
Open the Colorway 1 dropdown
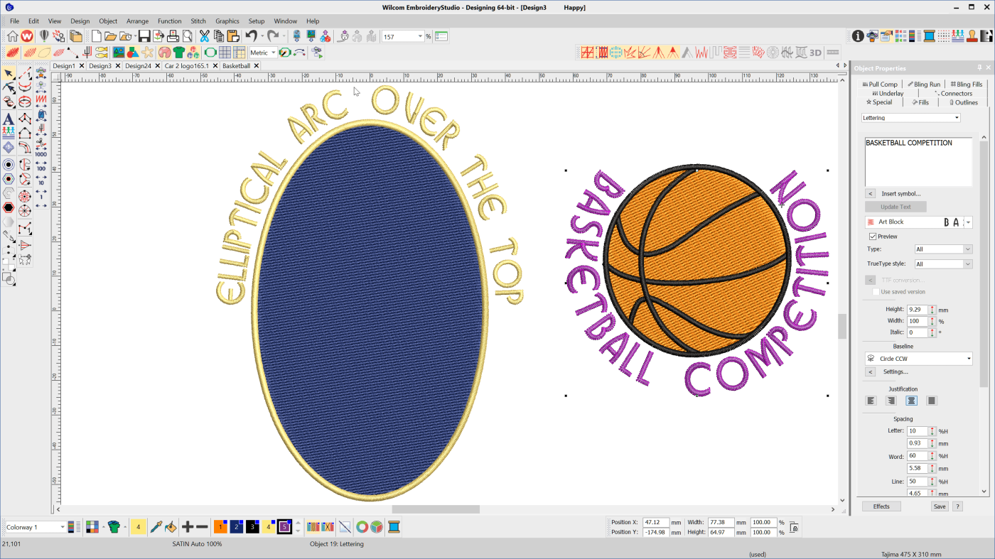pyautogui.click(x=62, y=527)
